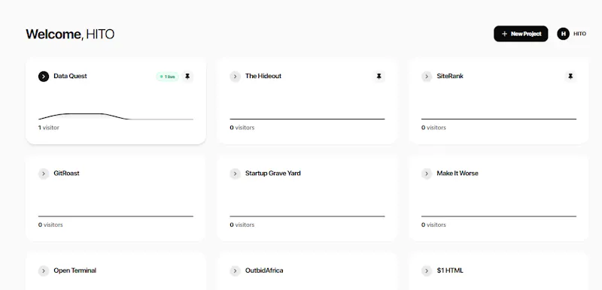Select the OutbidAfrica project title
This screenshot has height=290, width=602.
(264, 270)
